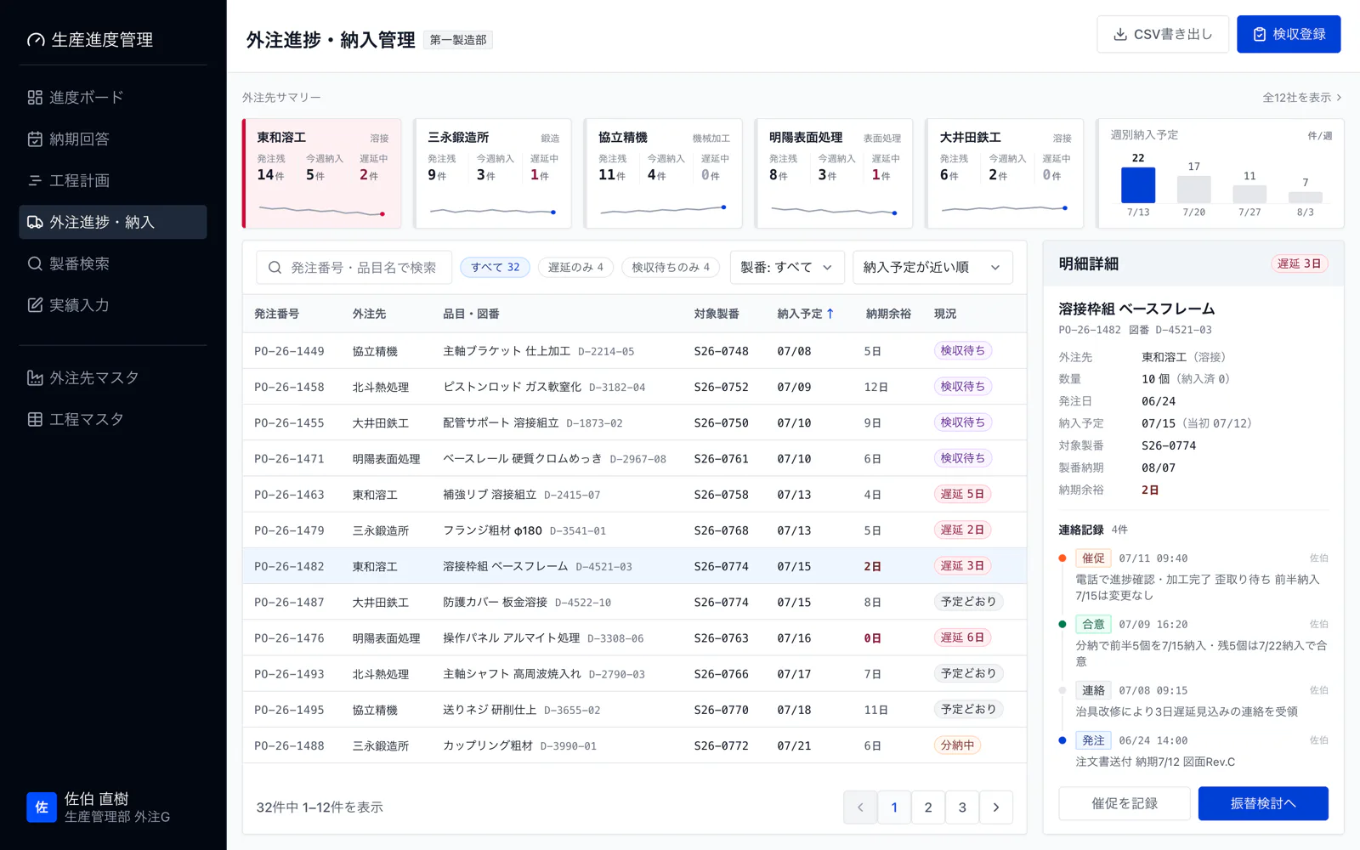Click the 7/27 gray bar in weekly chart
1360x850 pixels.
coord(1249,194)
